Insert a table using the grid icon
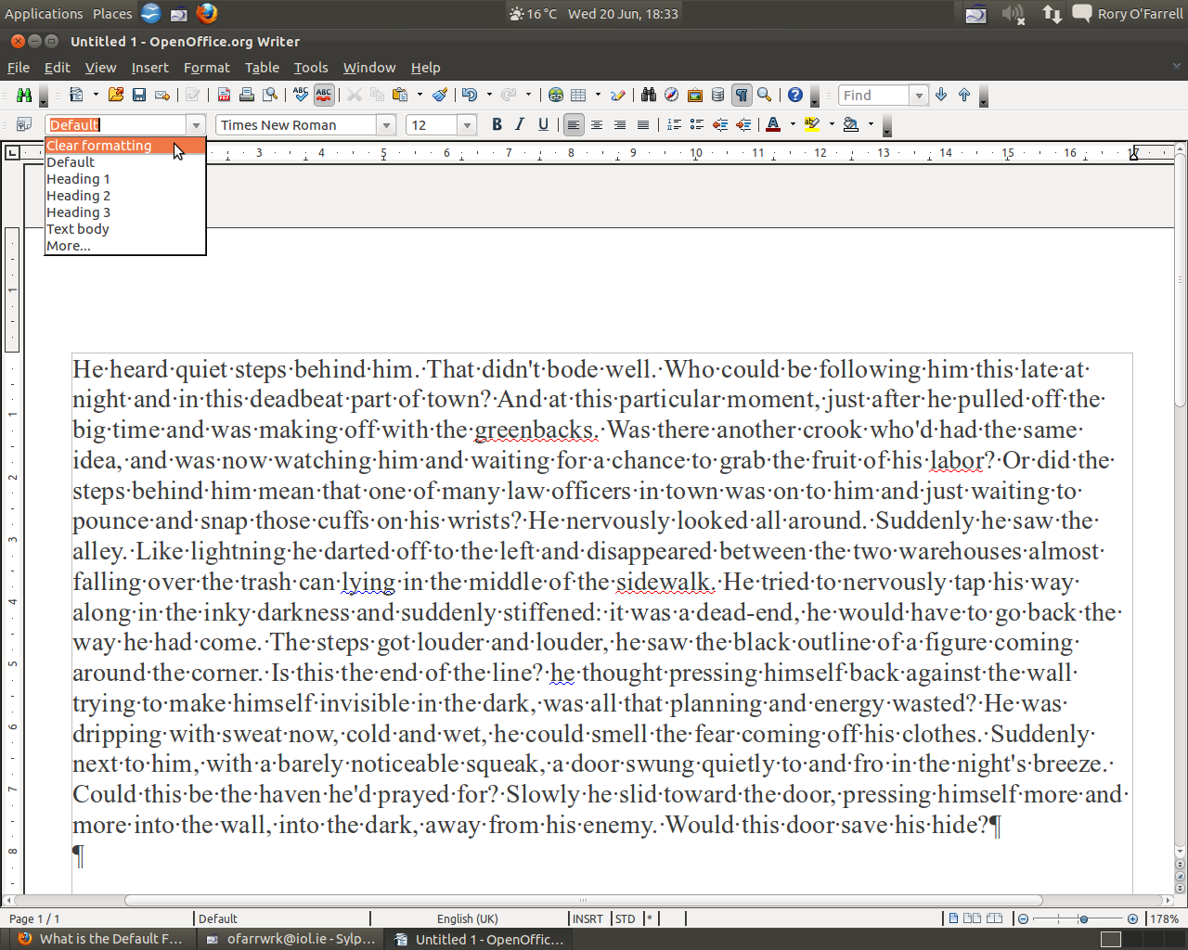The height and width of the screenshot is (950, 1188). tap(579, 95)
